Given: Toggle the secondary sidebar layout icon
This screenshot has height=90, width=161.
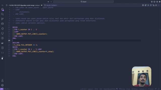Looking at the screenshot, I should point(157,2).
